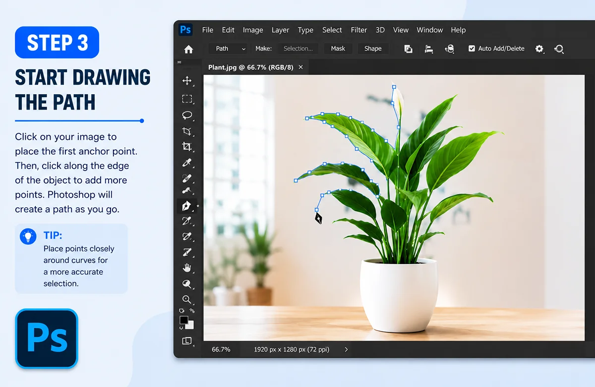The image size is (595, 387).
Task: Select the Eyedropper tool
Action: (x=187, y=163)
